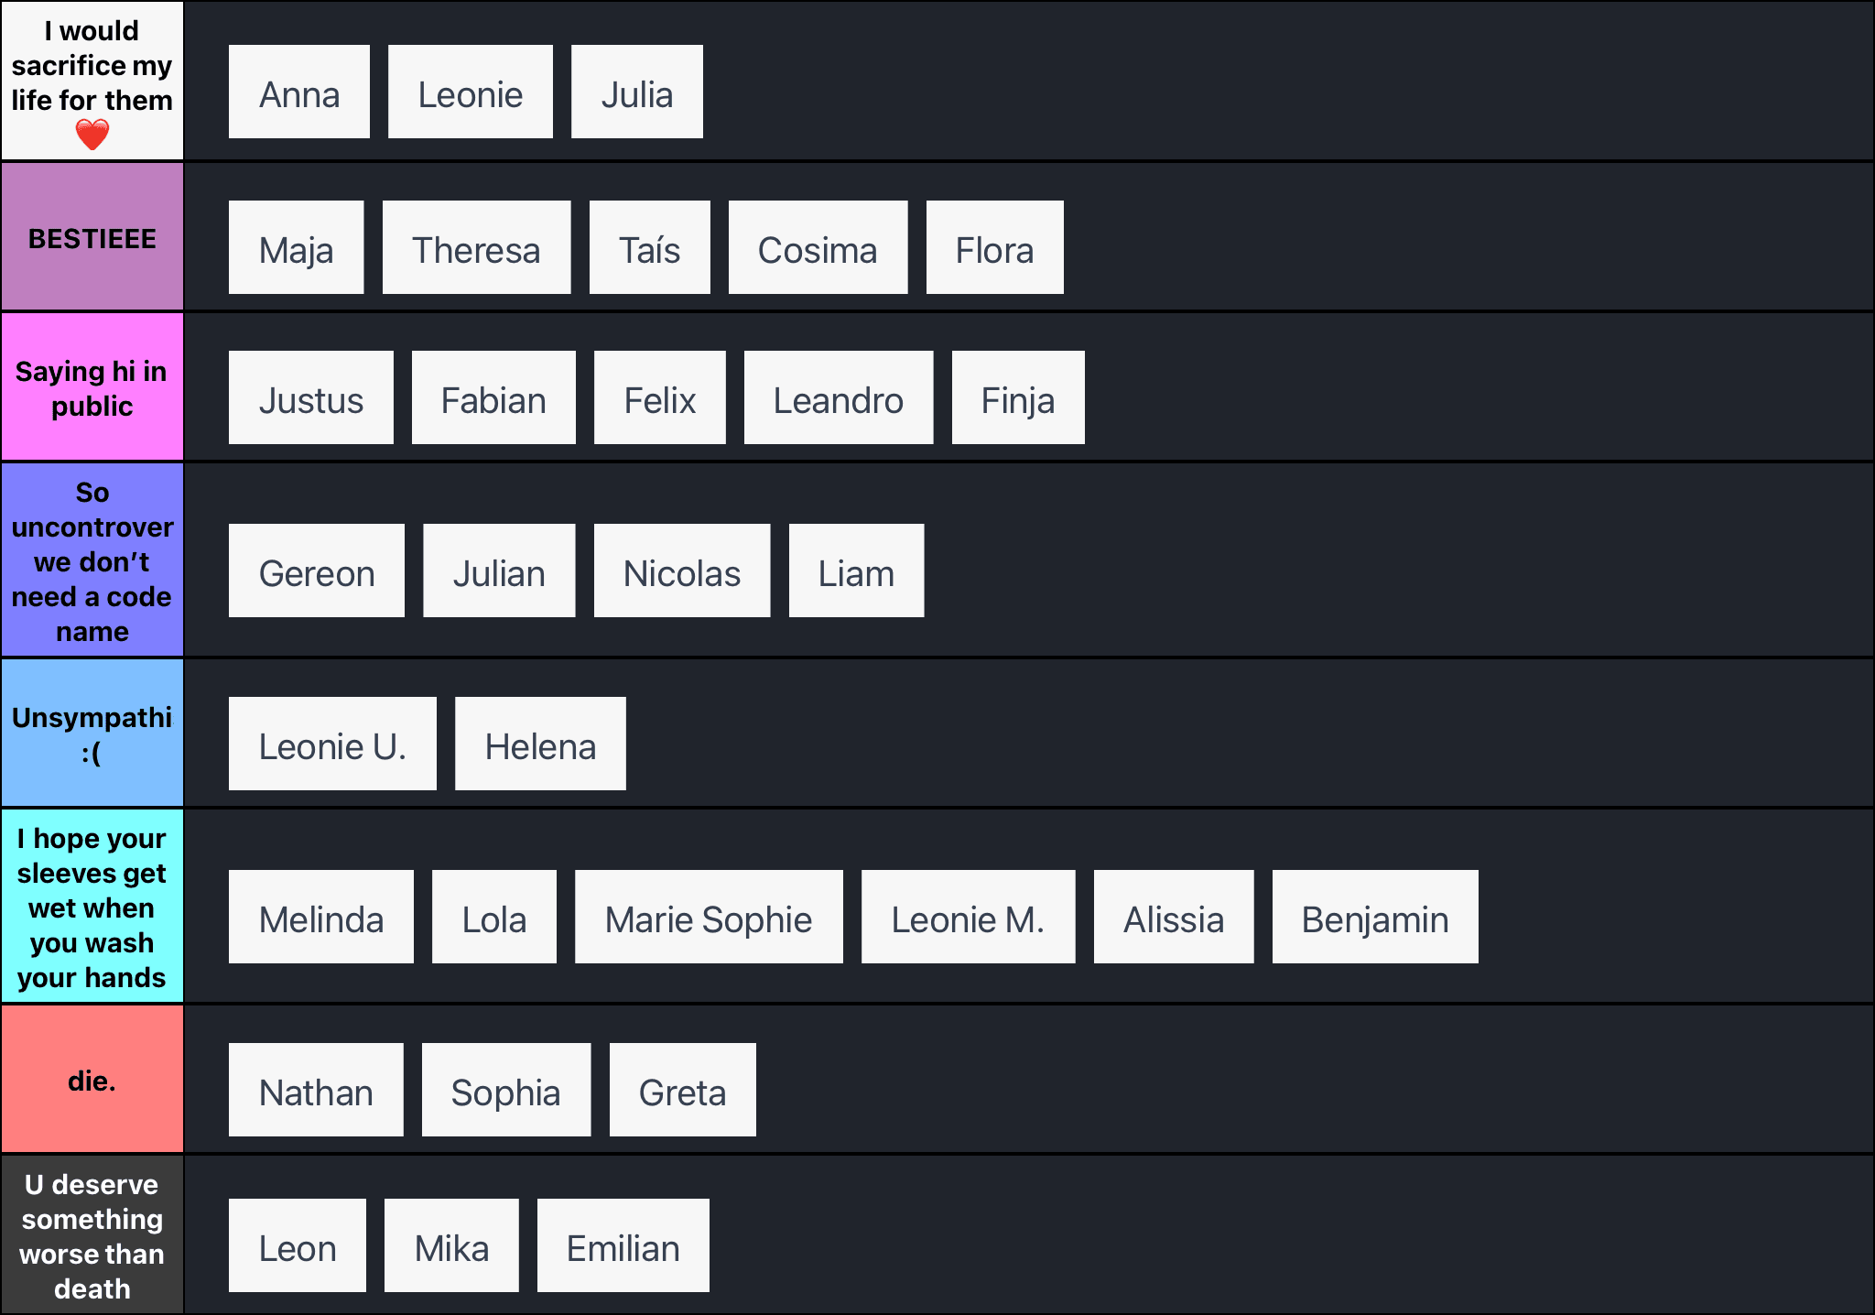Click the Marie Sophie tile
This screenshot has width=1875, height=1315.
pos(708,918)
